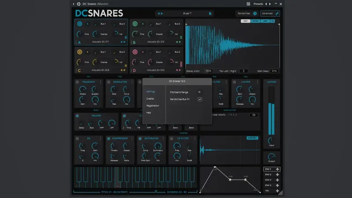Toggle power for snare layer B
This screenshot has width=352, height=198.
click(135, 24)
